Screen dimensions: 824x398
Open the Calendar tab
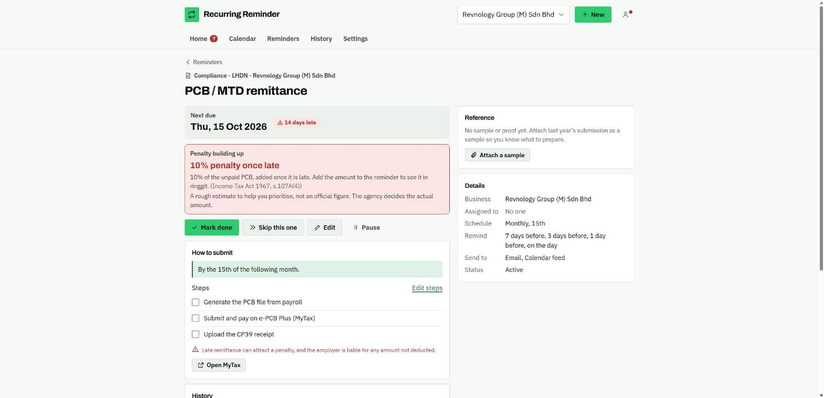[x=242, y=39]
